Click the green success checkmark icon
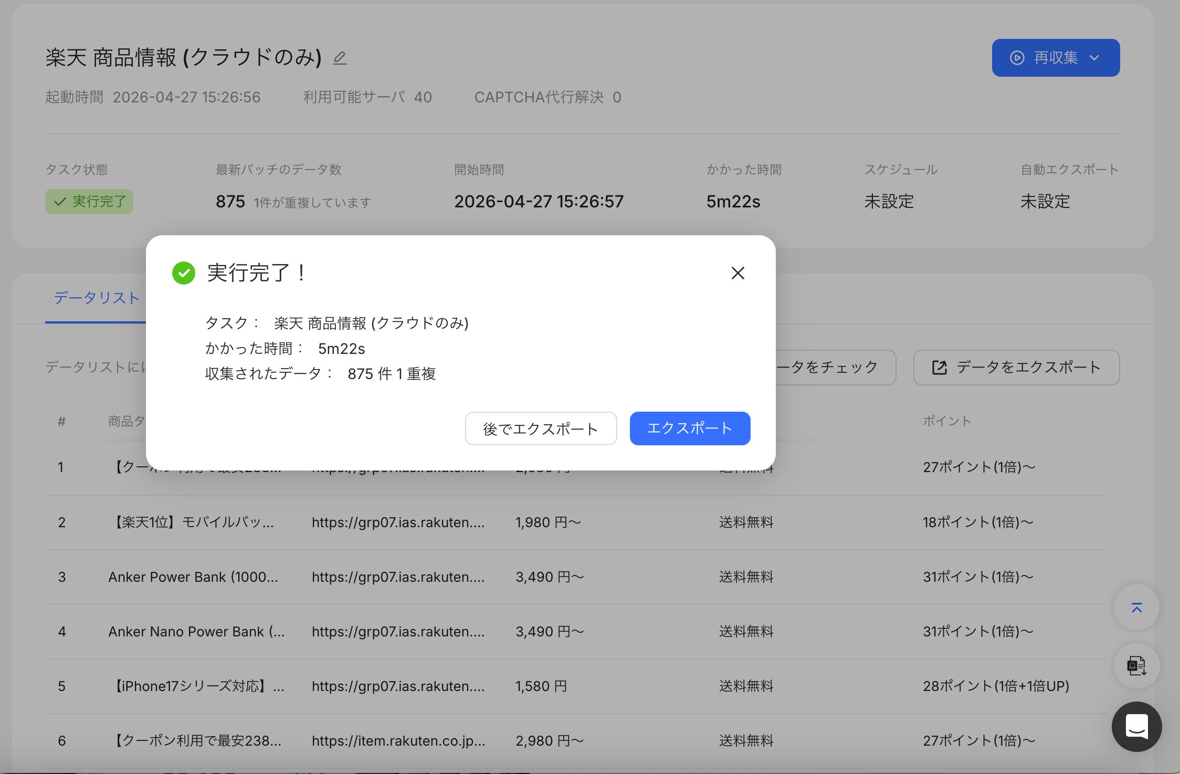 (184, 273)
